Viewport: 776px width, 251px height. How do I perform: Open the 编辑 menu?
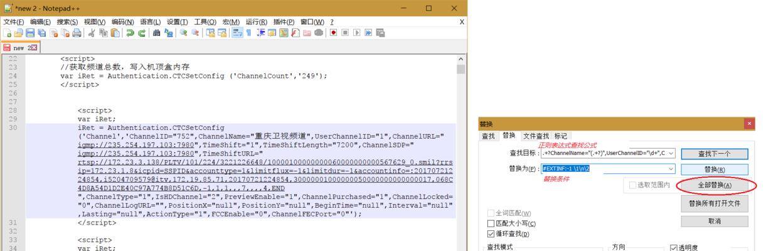40,21
